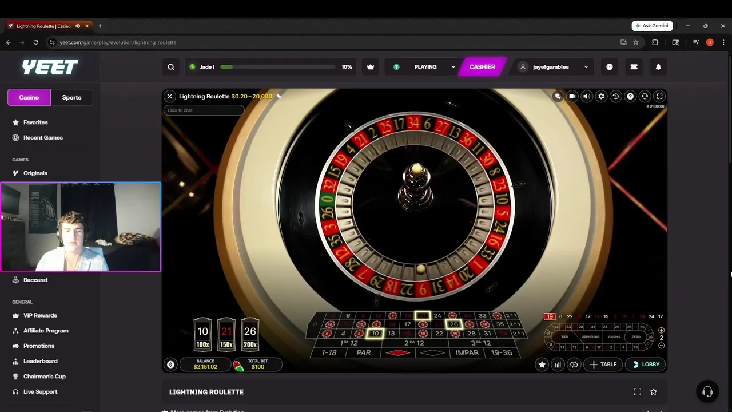Click the dollar cashier icon beside balance
This screenshot has width=732, height=412.
click(170, 365)
